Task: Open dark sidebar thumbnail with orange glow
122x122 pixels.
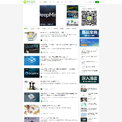Action: coord(84,100)
